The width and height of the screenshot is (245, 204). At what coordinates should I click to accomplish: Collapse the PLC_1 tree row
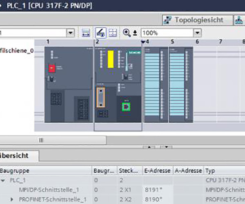pos(3,181)
